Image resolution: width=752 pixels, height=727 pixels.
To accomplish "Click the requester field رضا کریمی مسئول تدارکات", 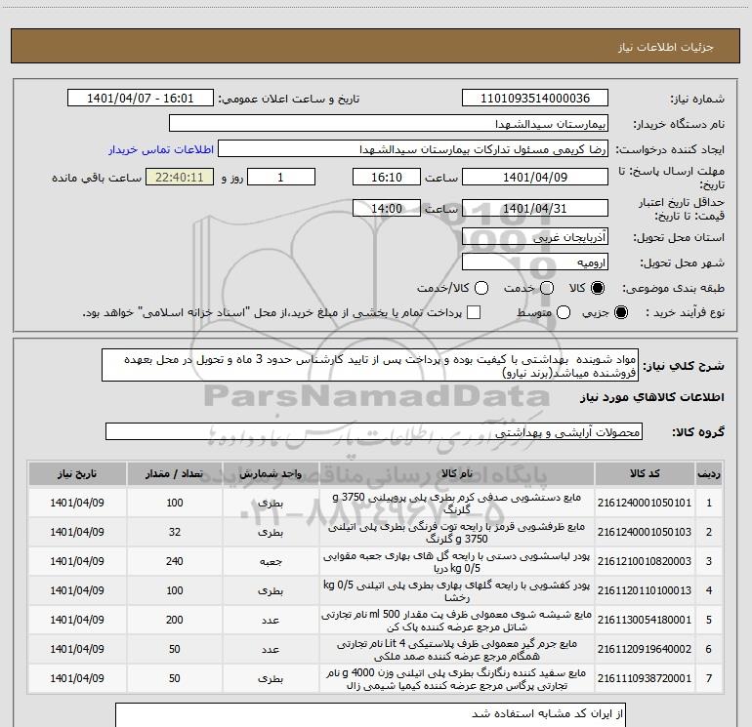I will pos(413,149).
